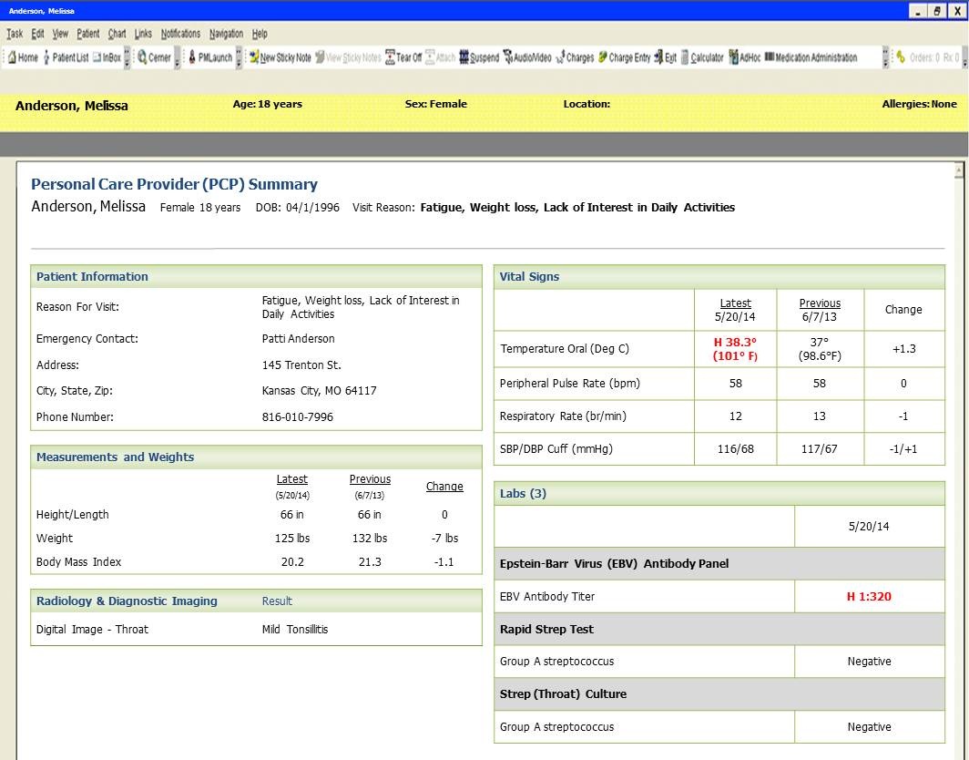The width and height of the screenshot is (969, 760).
Task: Open the View menu
Action: 60,34
